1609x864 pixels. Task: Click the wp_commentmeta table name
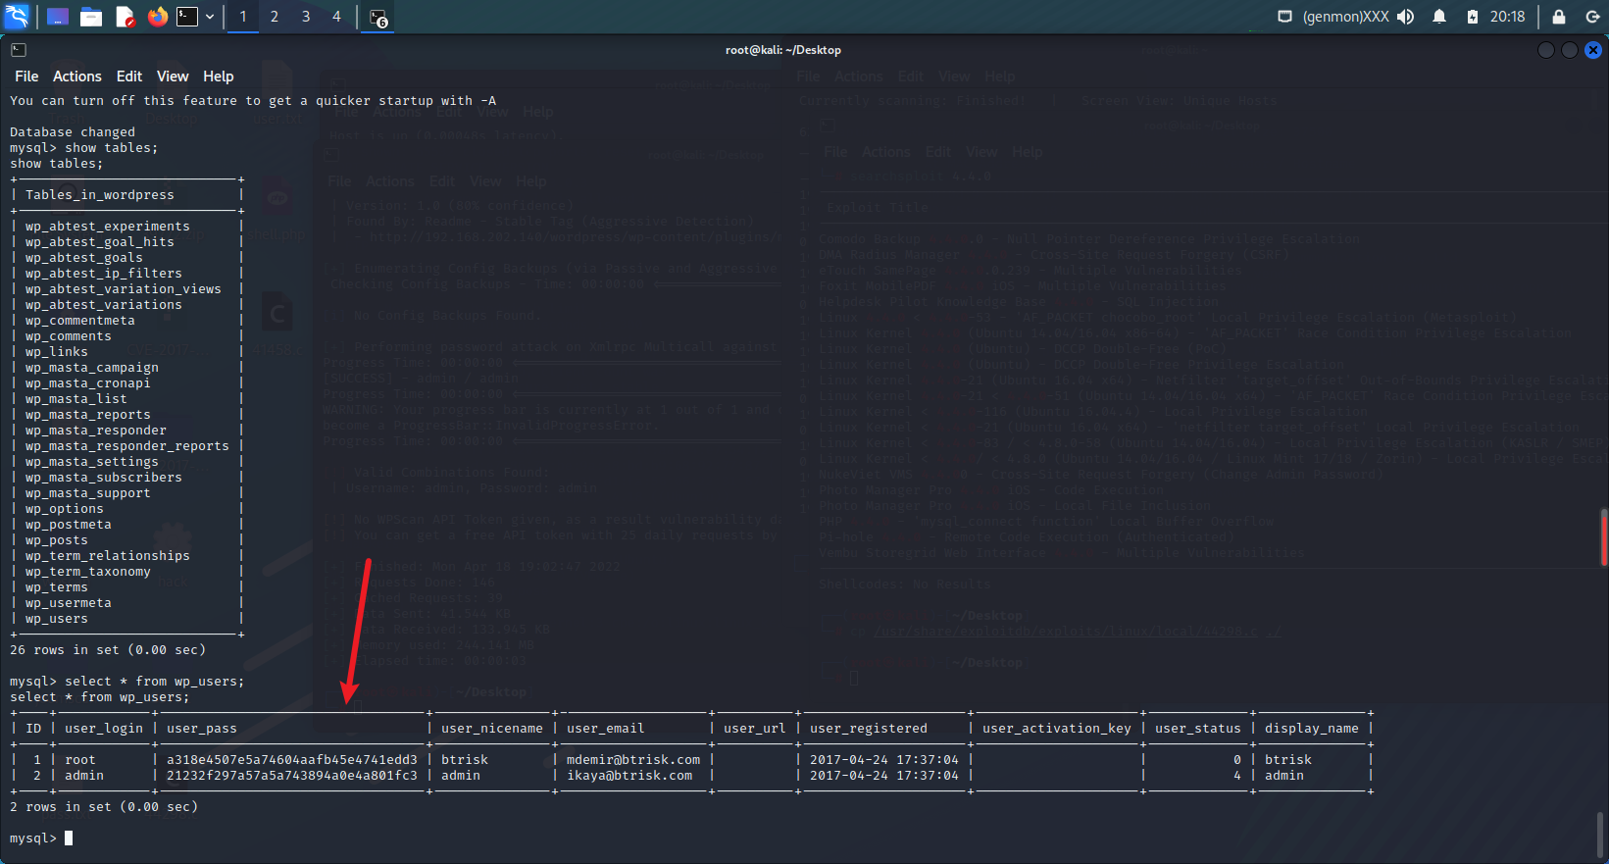click(80, 321)
